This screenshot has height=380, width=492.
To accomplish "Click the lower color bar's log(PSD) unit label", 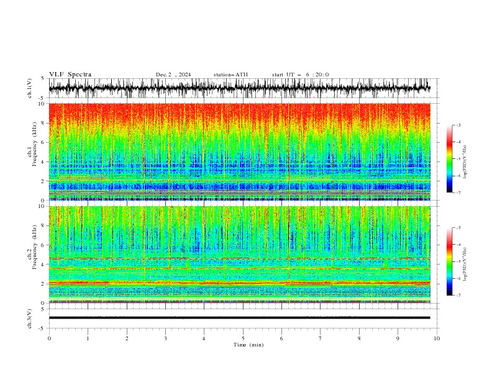I will click(465, 265).
